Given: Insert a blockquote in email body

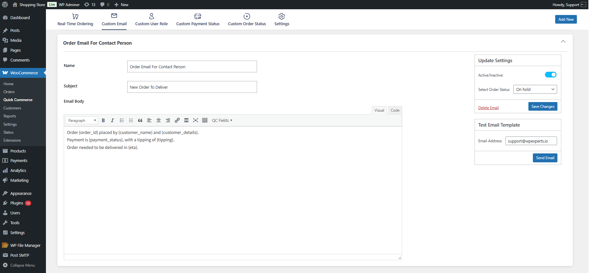Looking at the screenshot, I should [140, 121].
